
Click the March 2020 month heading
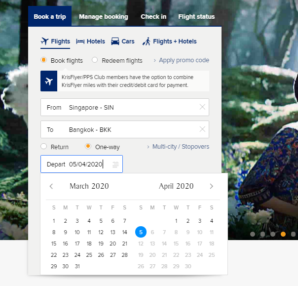click(89, 186)
